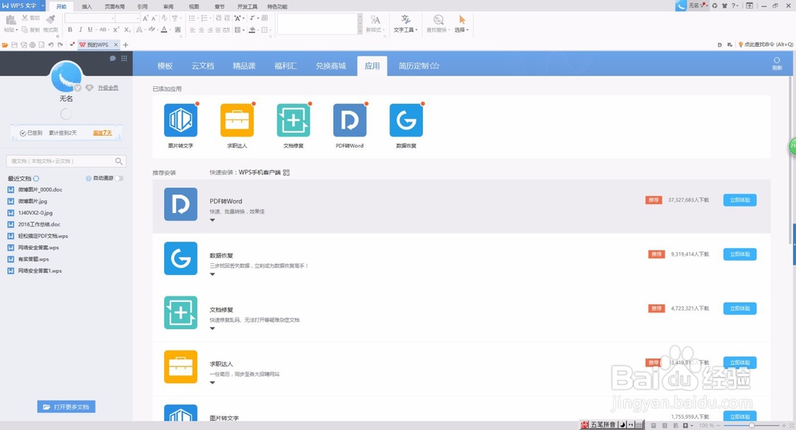The image size is (796, 430).
Task: Open the WPS 文字 application menu dropdown
Action: click(x=43, y=6)
